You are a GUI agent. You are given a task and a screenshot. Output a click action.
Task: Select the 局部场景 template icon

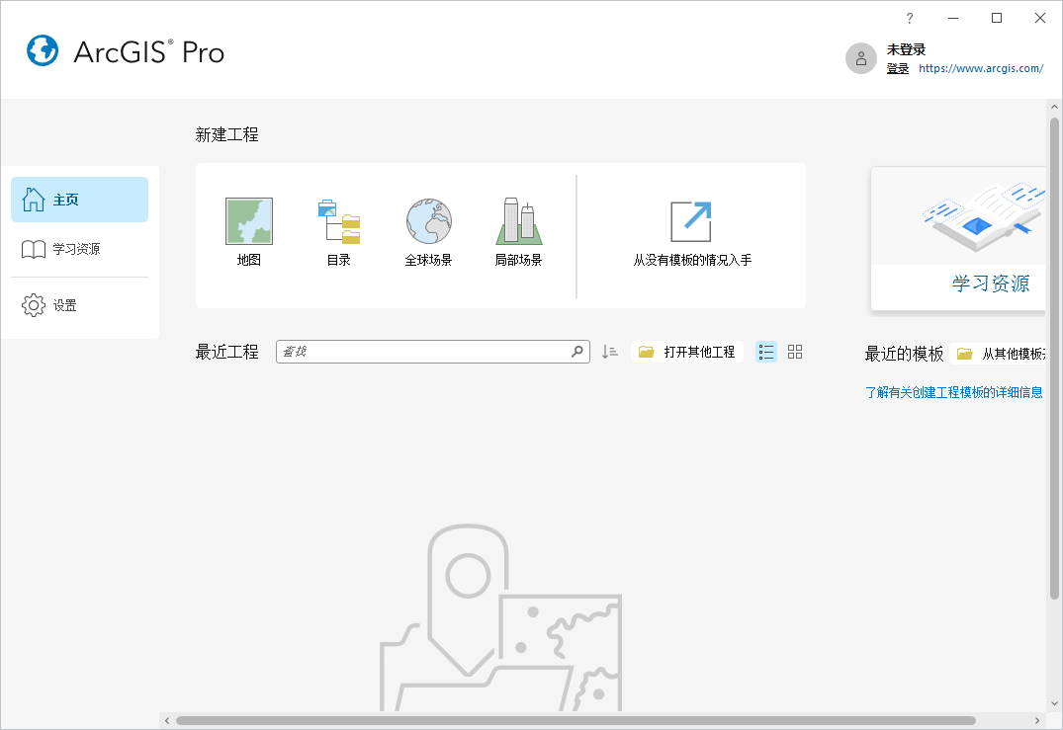tap(518, 219)
